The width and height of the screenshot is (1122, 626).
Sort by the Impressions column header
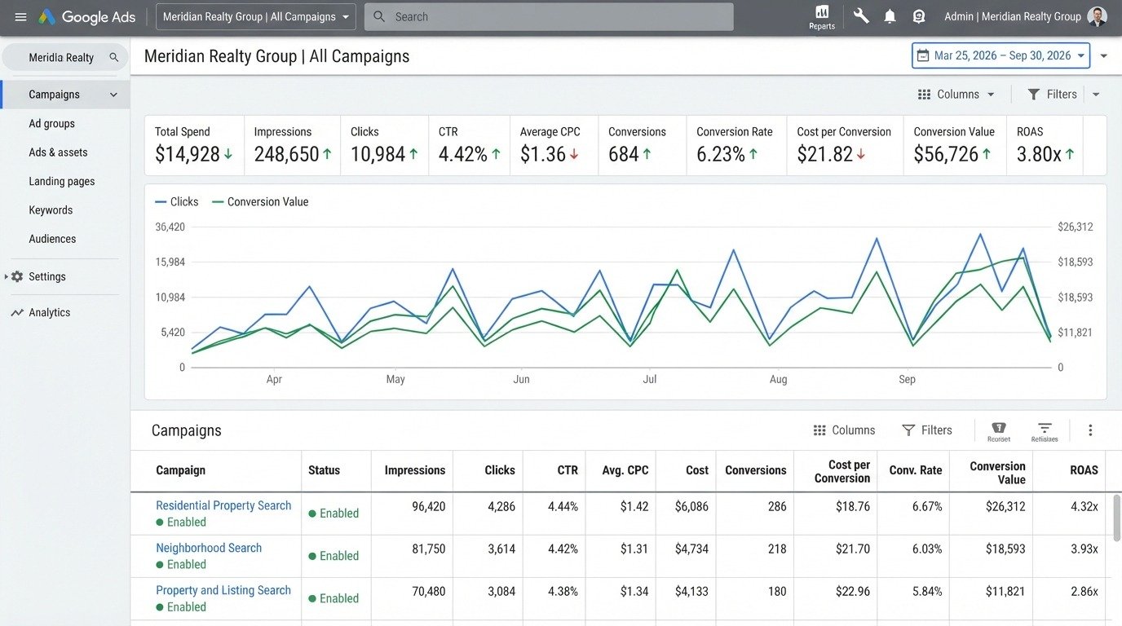(x=415, y=470)
